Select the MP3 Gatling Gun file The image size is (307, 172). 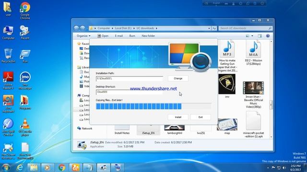[x=227, y=56]
